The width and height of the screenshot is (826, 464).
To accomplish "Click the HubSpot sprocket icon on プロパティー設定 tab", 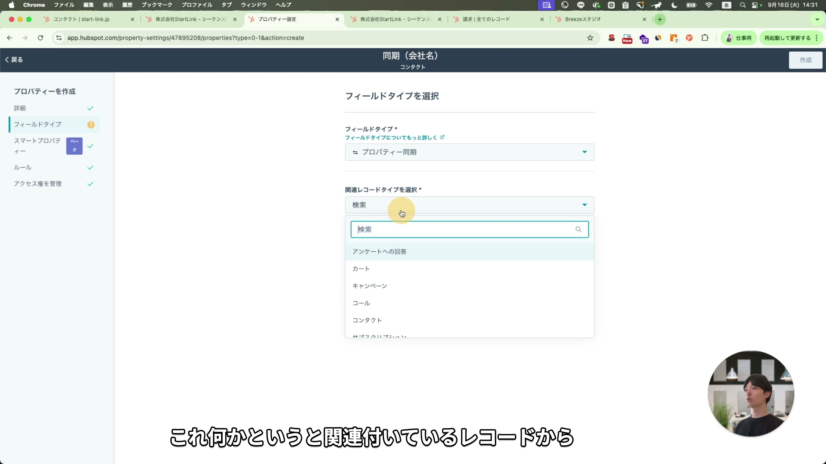I will pyautogui.click(x=252, y=19).
